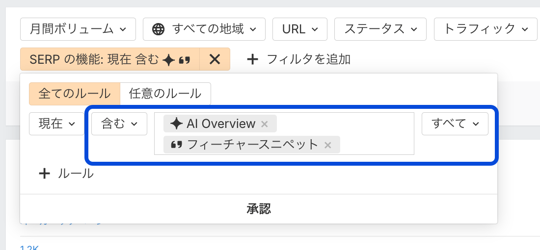The width and height of the screenshot is (540, 250).
Task: Open the 現在 dropdown in rule row
Action: coord(57,124)
